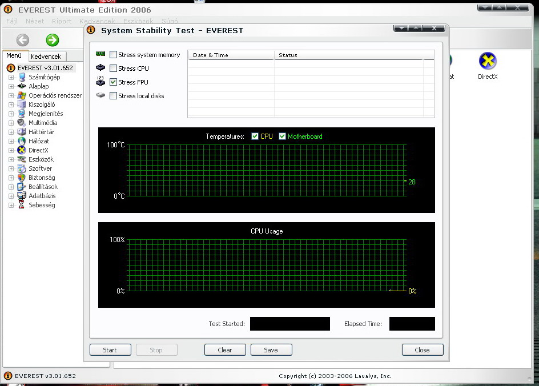Select the Számítógép computer icon in tree

click(22, 77)
